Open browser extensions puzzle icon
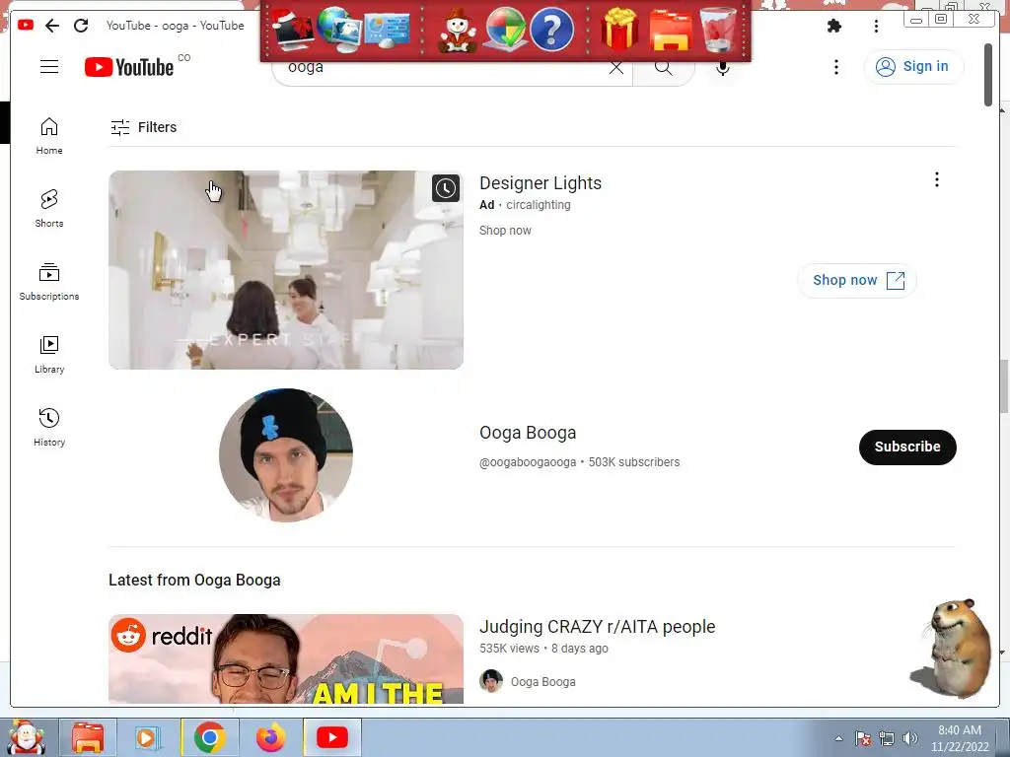Screen dimensions: 1010x757 [834, 26]
